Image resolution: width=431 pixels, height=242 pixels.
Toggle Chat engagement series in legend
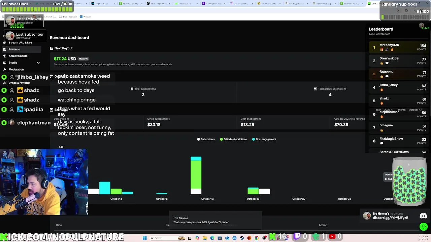coord(264,139)
